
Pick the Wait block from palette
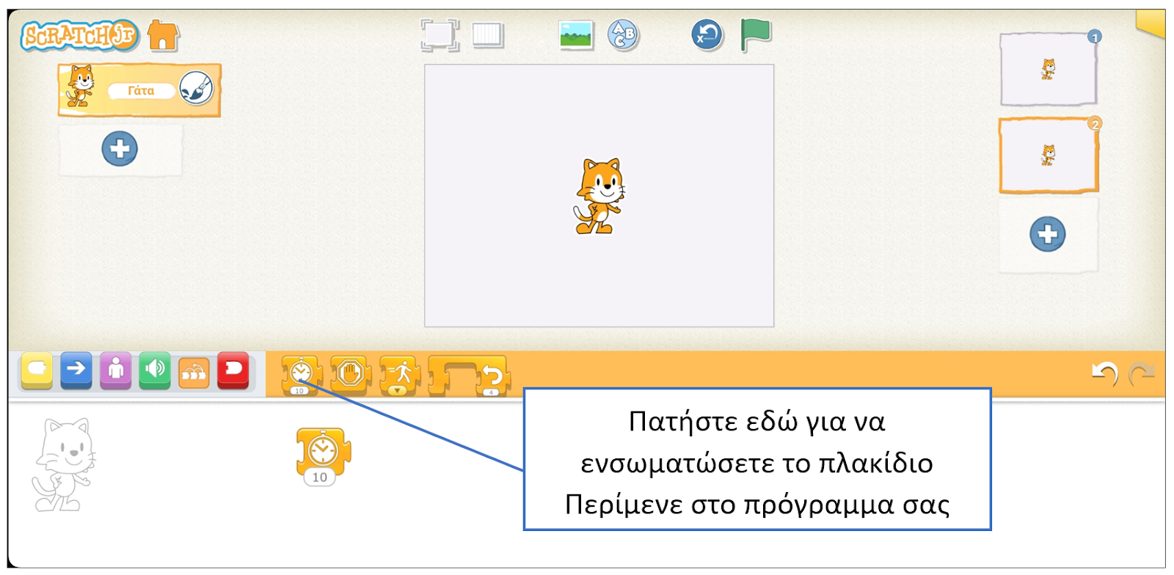pos(302,374)
